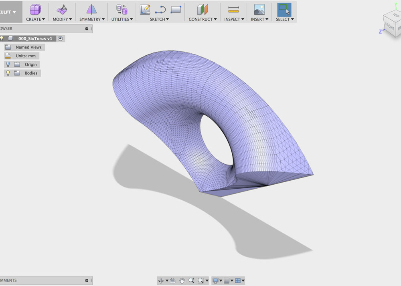This screenshot has height=286, width=401.
Task: Activate the Zoom magnifier tool
Action: coord(191,281)
